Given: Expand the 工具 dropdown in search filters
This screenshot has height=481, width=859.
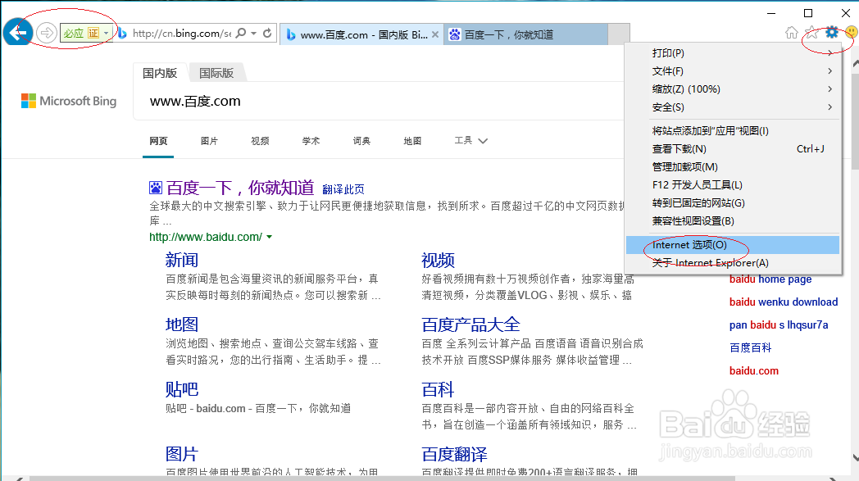Looking at the screenshot, I should (470, 141).
